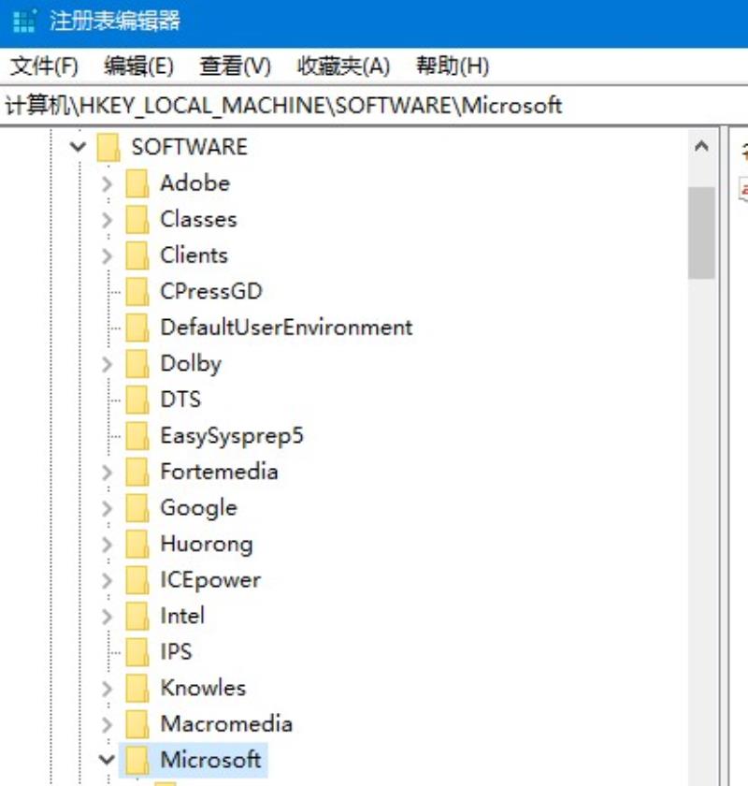Viewport: 748px width, 786px height.
Task: Select the IPS key label
Action: click(176, 652)
